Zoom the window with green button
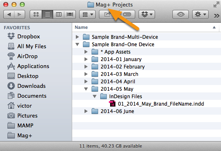This screenshot has height=151, width=221. (22, 5)
